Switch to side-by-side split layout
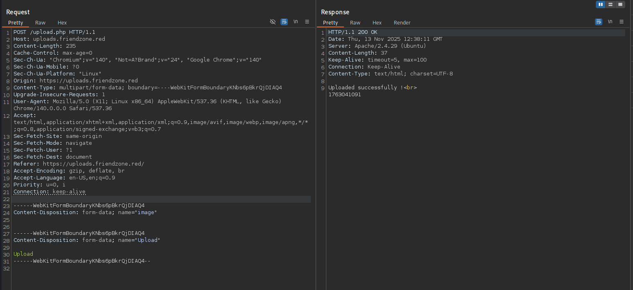 coord(601,4)
